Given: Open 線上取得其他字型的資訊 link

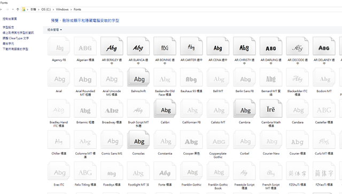Looking at the screenshot, I should 18,33.
